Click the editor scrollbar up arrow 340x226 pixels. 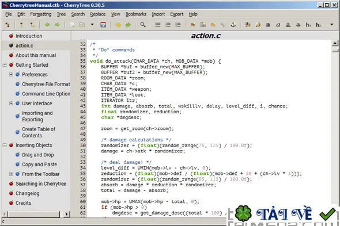[x=335, y=43]
